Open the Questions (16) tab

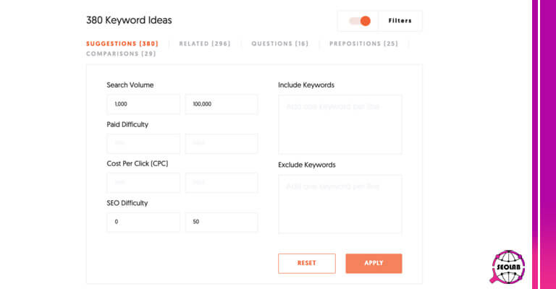(279, 43)
